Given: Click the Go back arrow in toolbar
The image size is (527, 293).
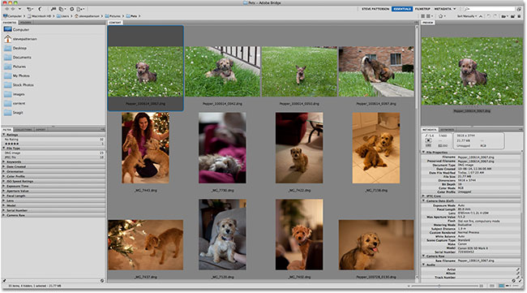Looking at the screenshot, I should (x=7, y=9).
